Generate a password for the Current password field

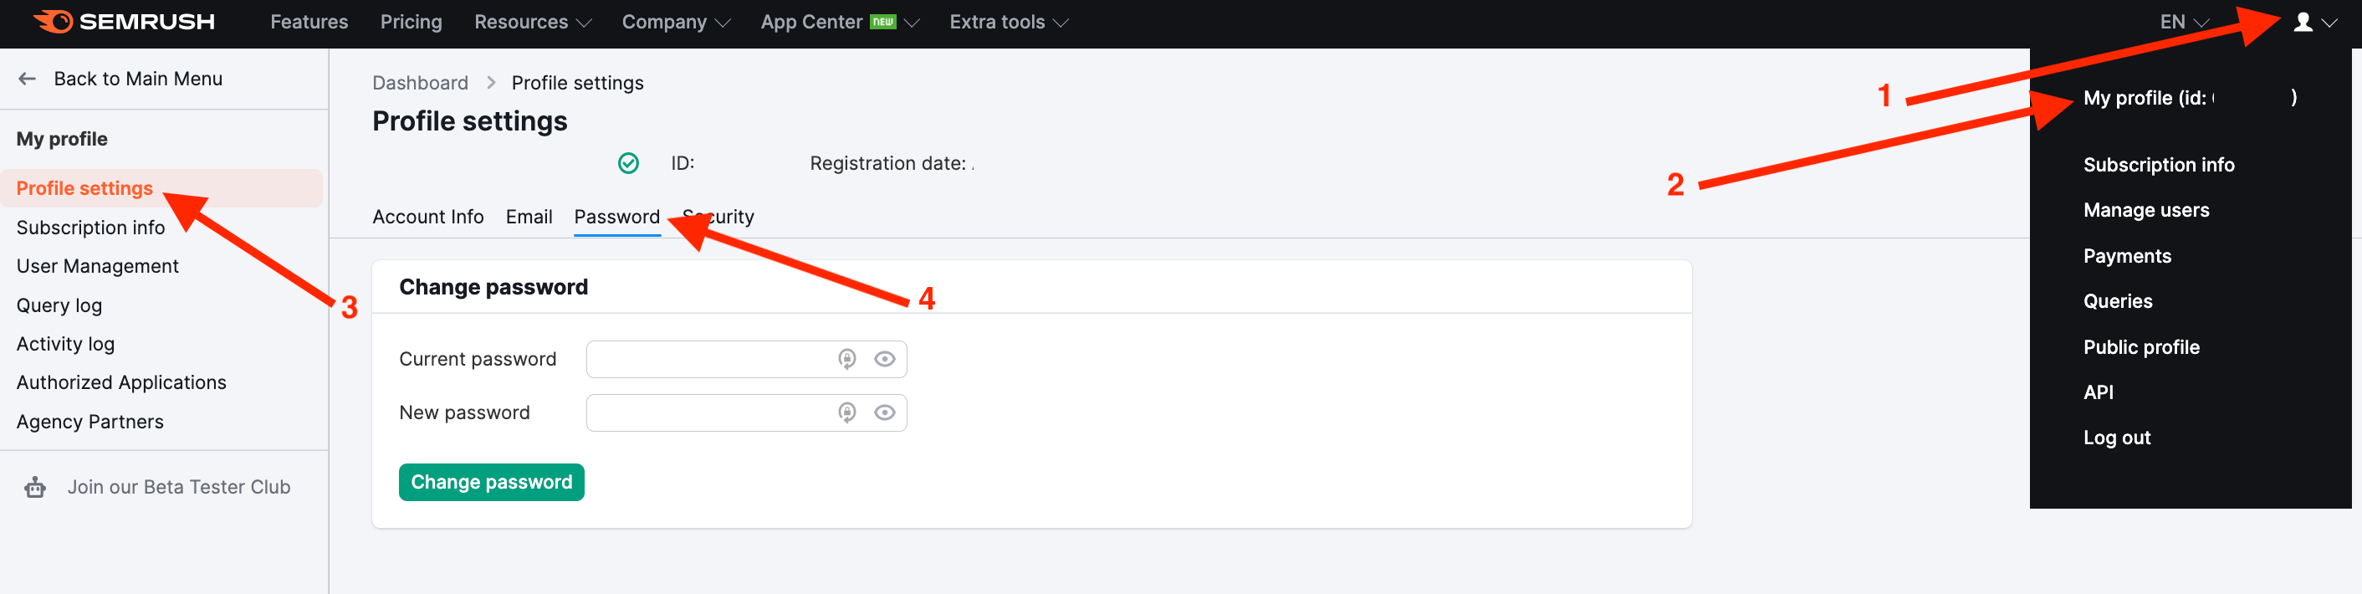click(x=846, y=358)
